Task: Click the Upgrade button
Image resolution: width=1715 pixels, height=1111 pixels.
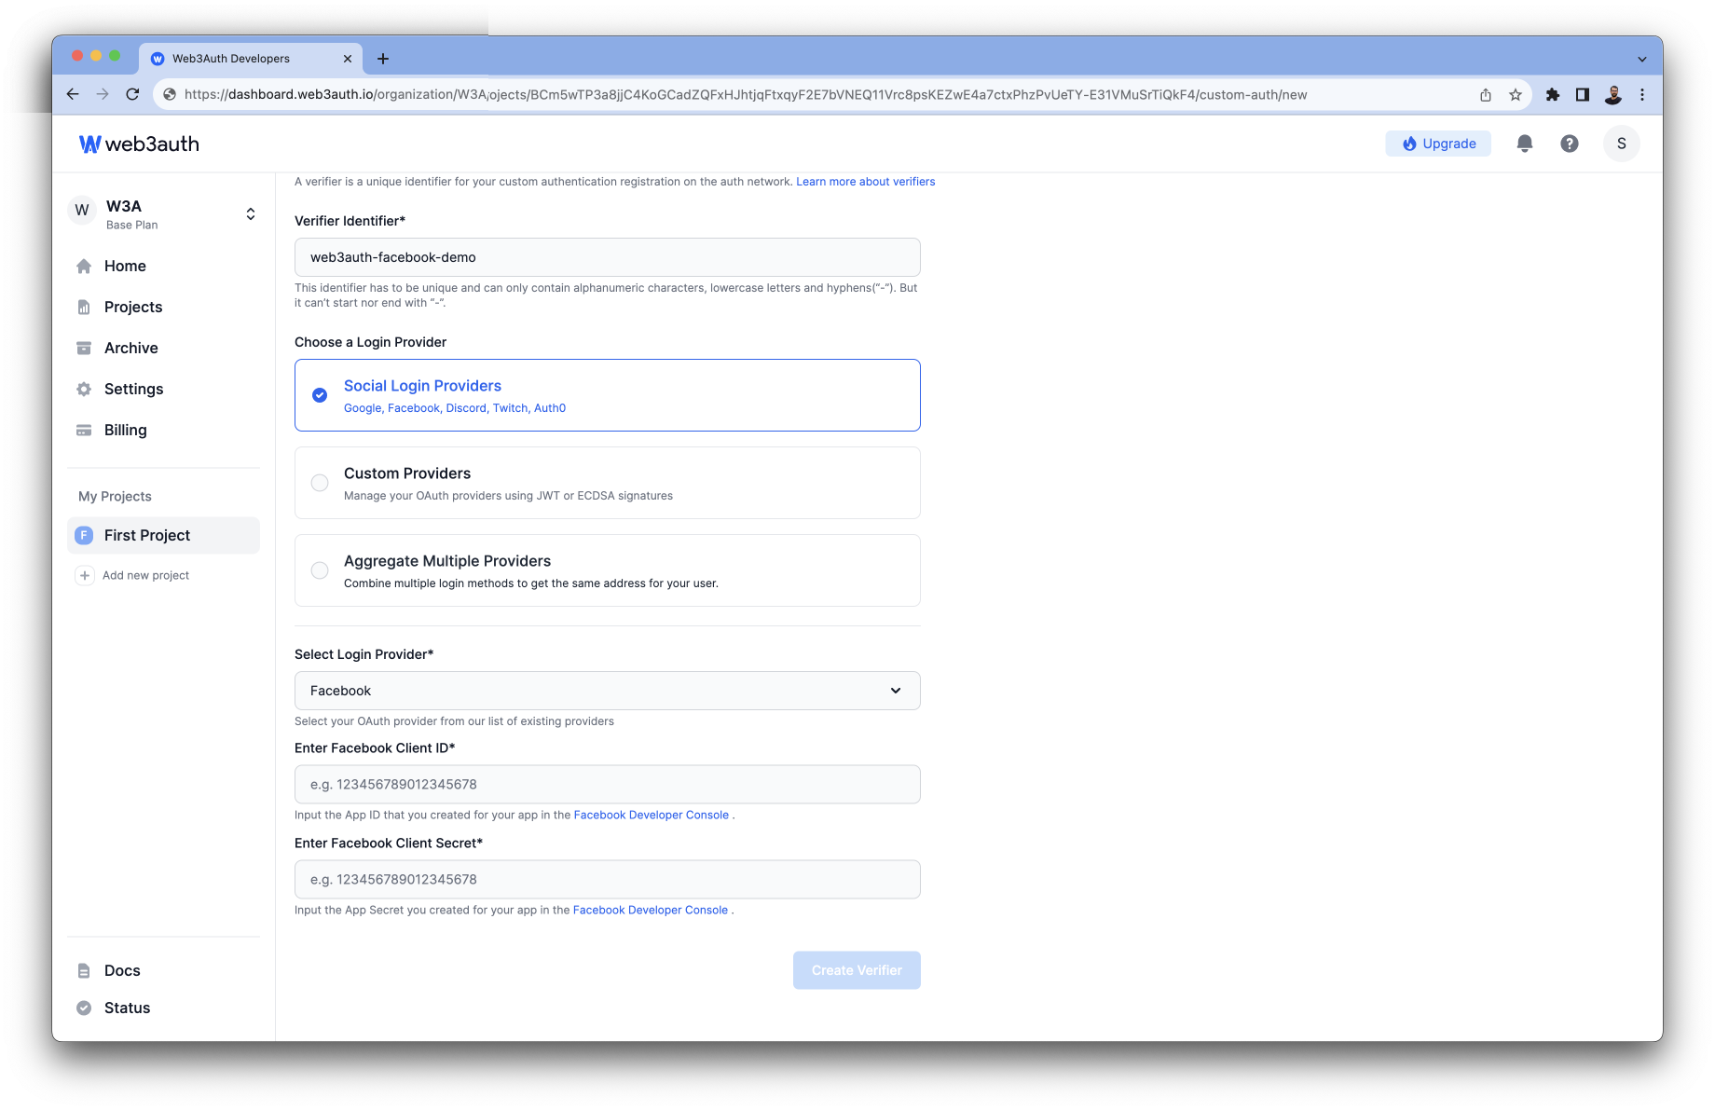Action: coord(1438,144)
